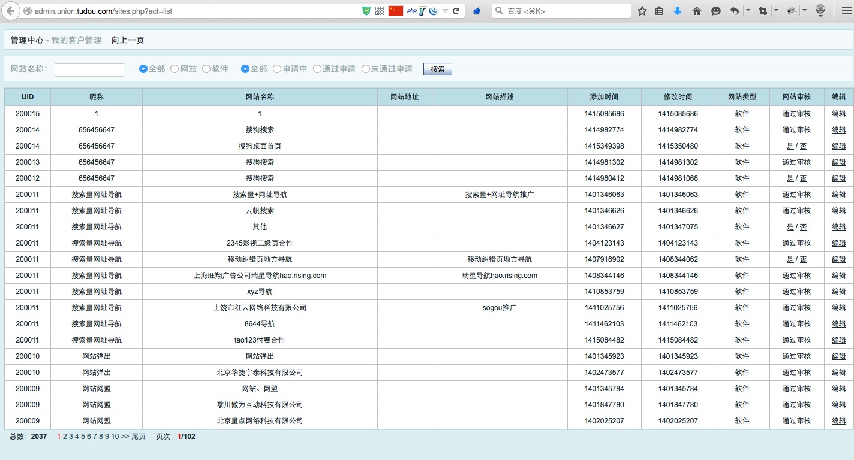Click the undo arrow toolbar icon
This screenshot has width=854, height=460.
pyautogui.click(x=735, y=11)
